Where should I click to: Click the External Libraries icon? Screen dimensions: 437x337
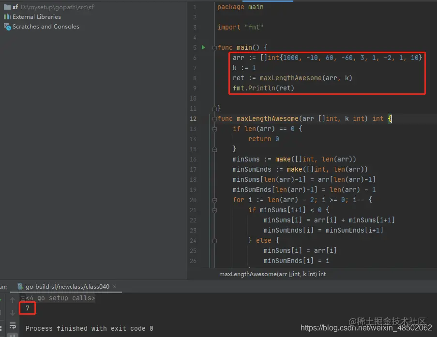[x=7, y=17]
